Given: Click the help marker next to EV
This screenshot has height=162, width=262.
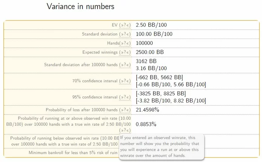Looking at the screenshot, I should [x=125, y=25].
